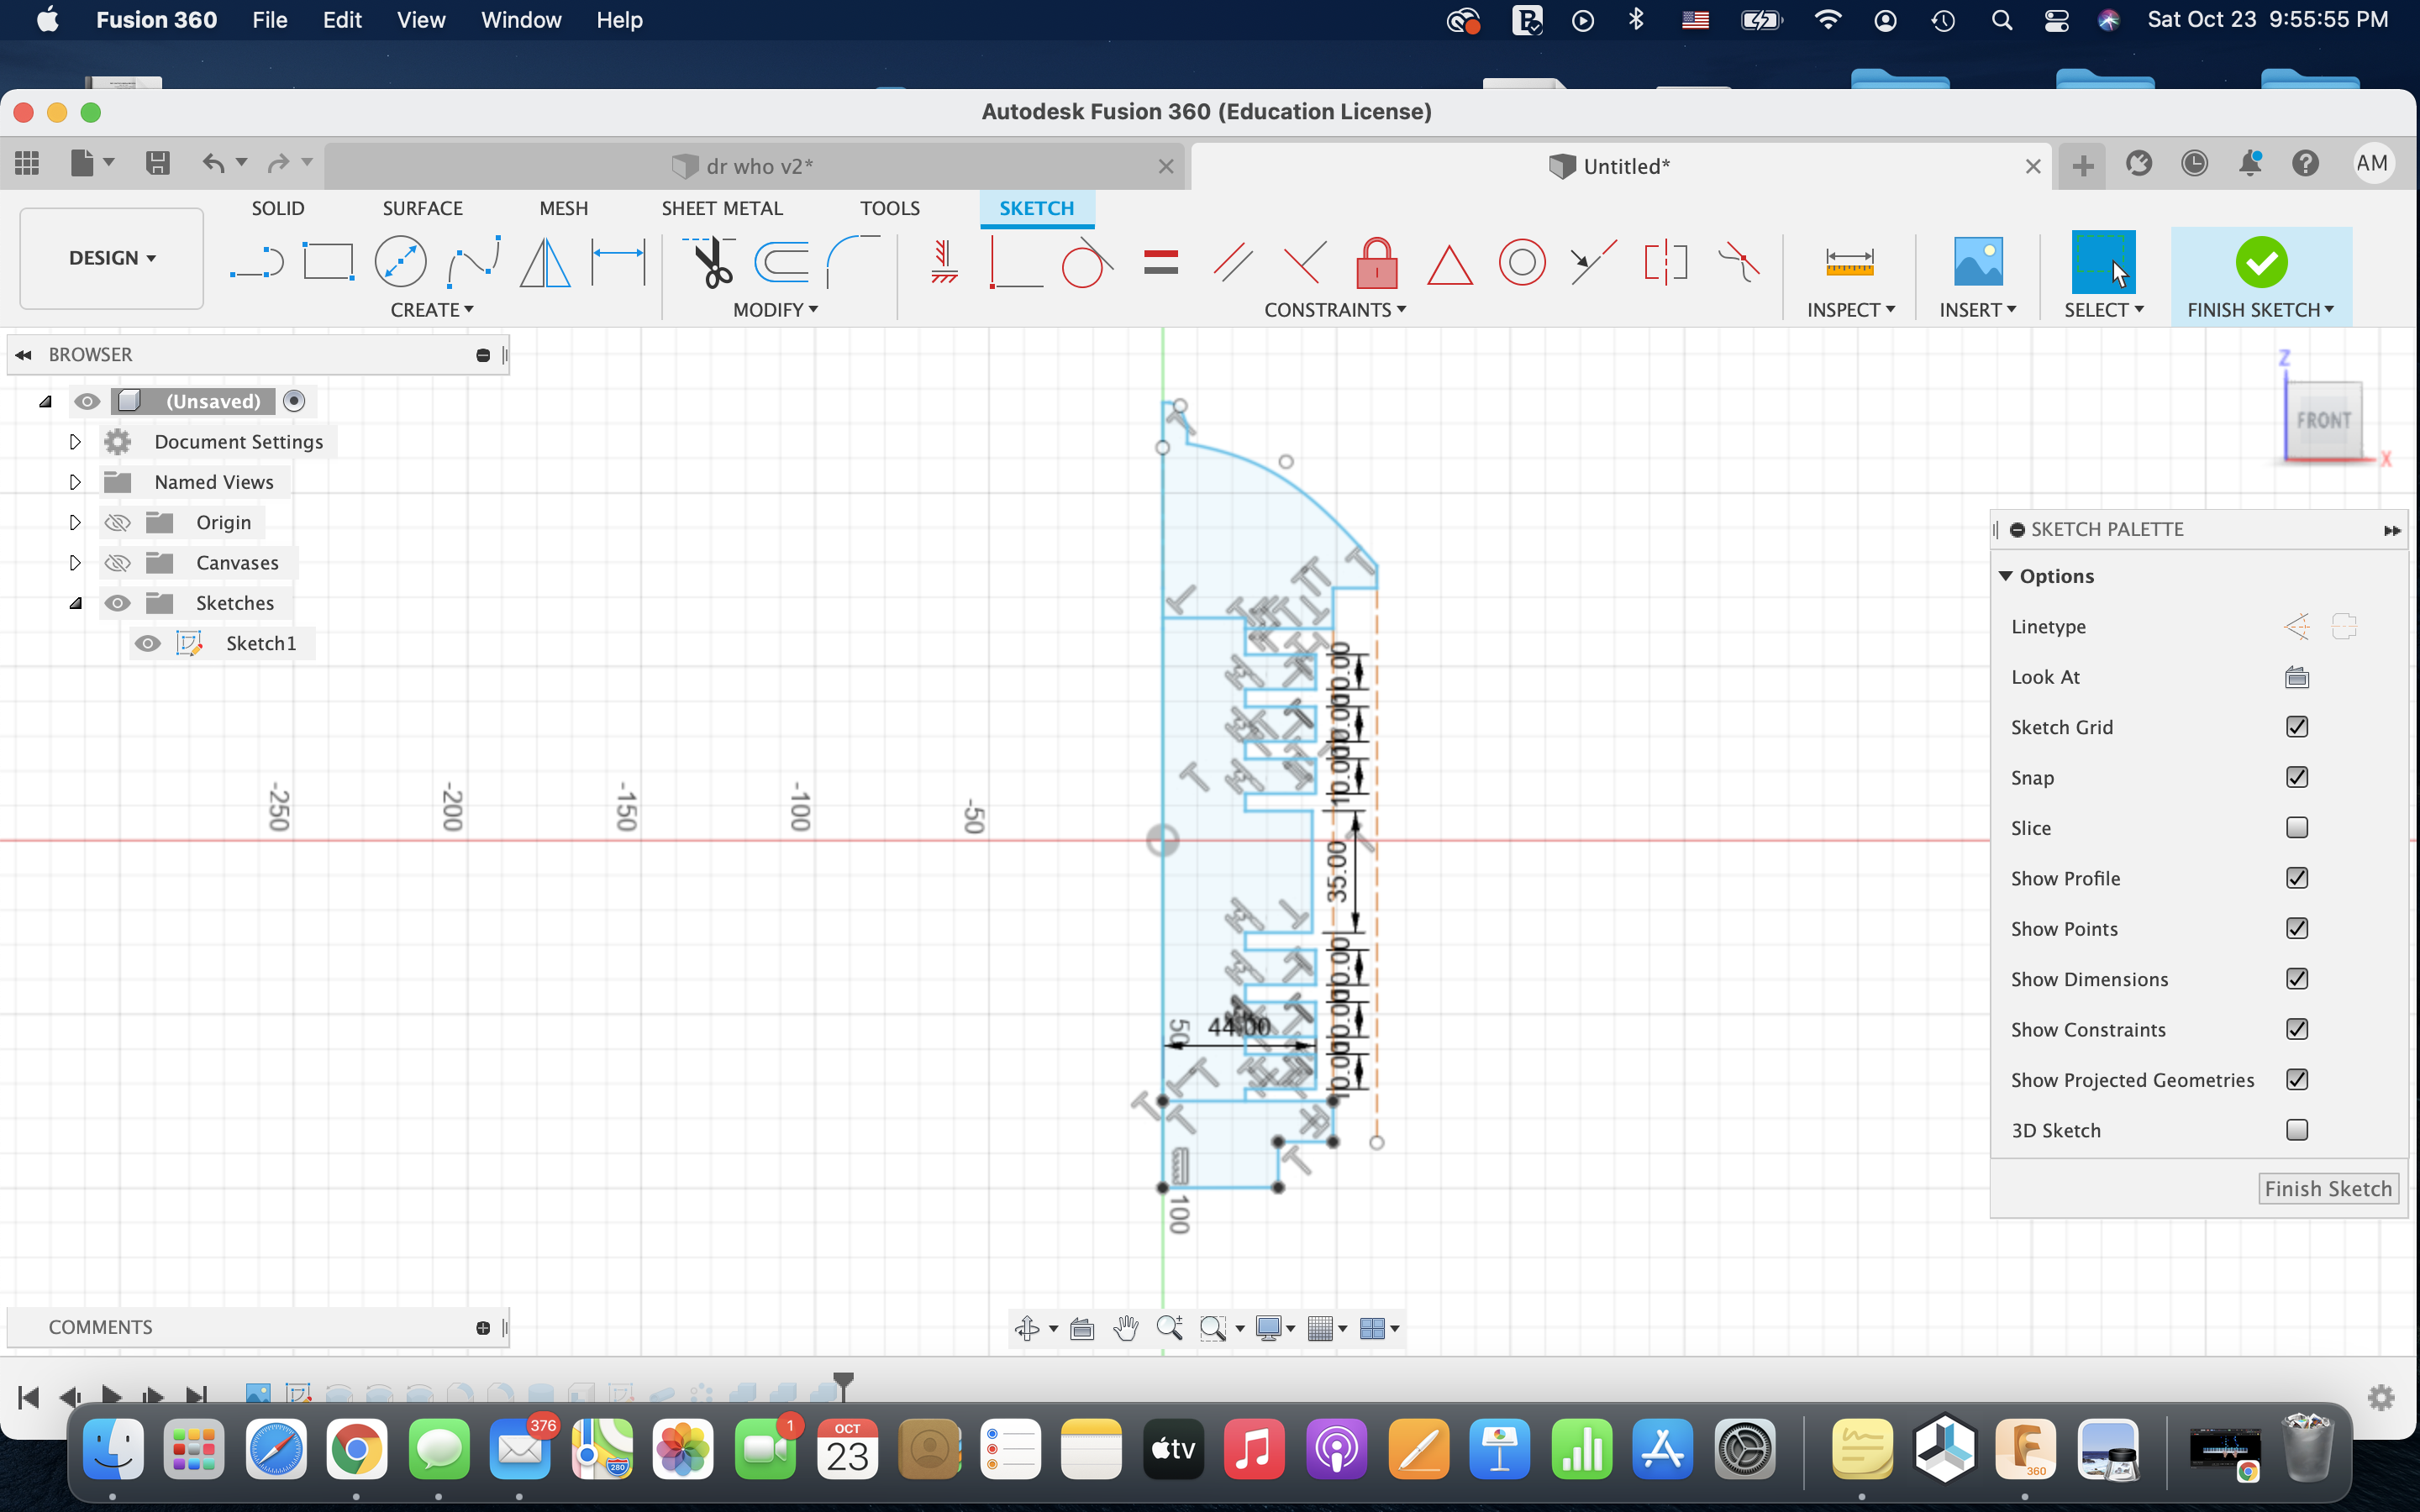The width and height of the screenshot is (2420, 1512).
Task: Select the Circle sketch tool
Action: point(400,263)
